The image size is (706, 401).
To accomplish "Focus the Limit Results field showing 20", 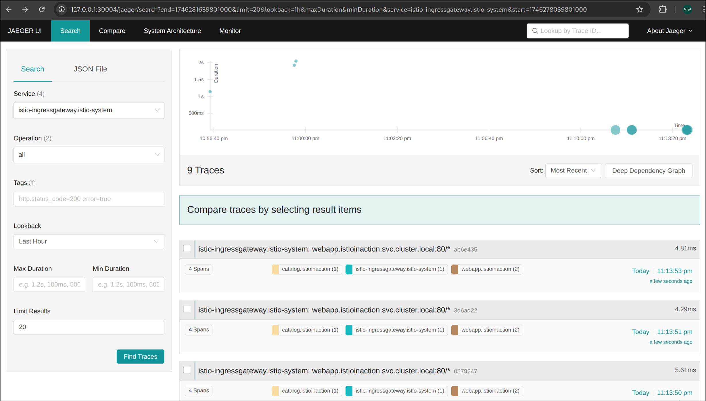I will click(89, 327).
